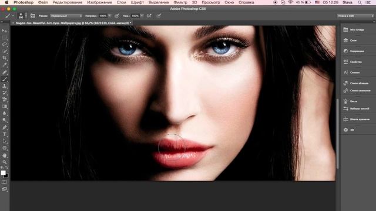Open the screen mode flyout
Image resolution: width=376 pixels, height=211 pixels.
pos(4,189)
